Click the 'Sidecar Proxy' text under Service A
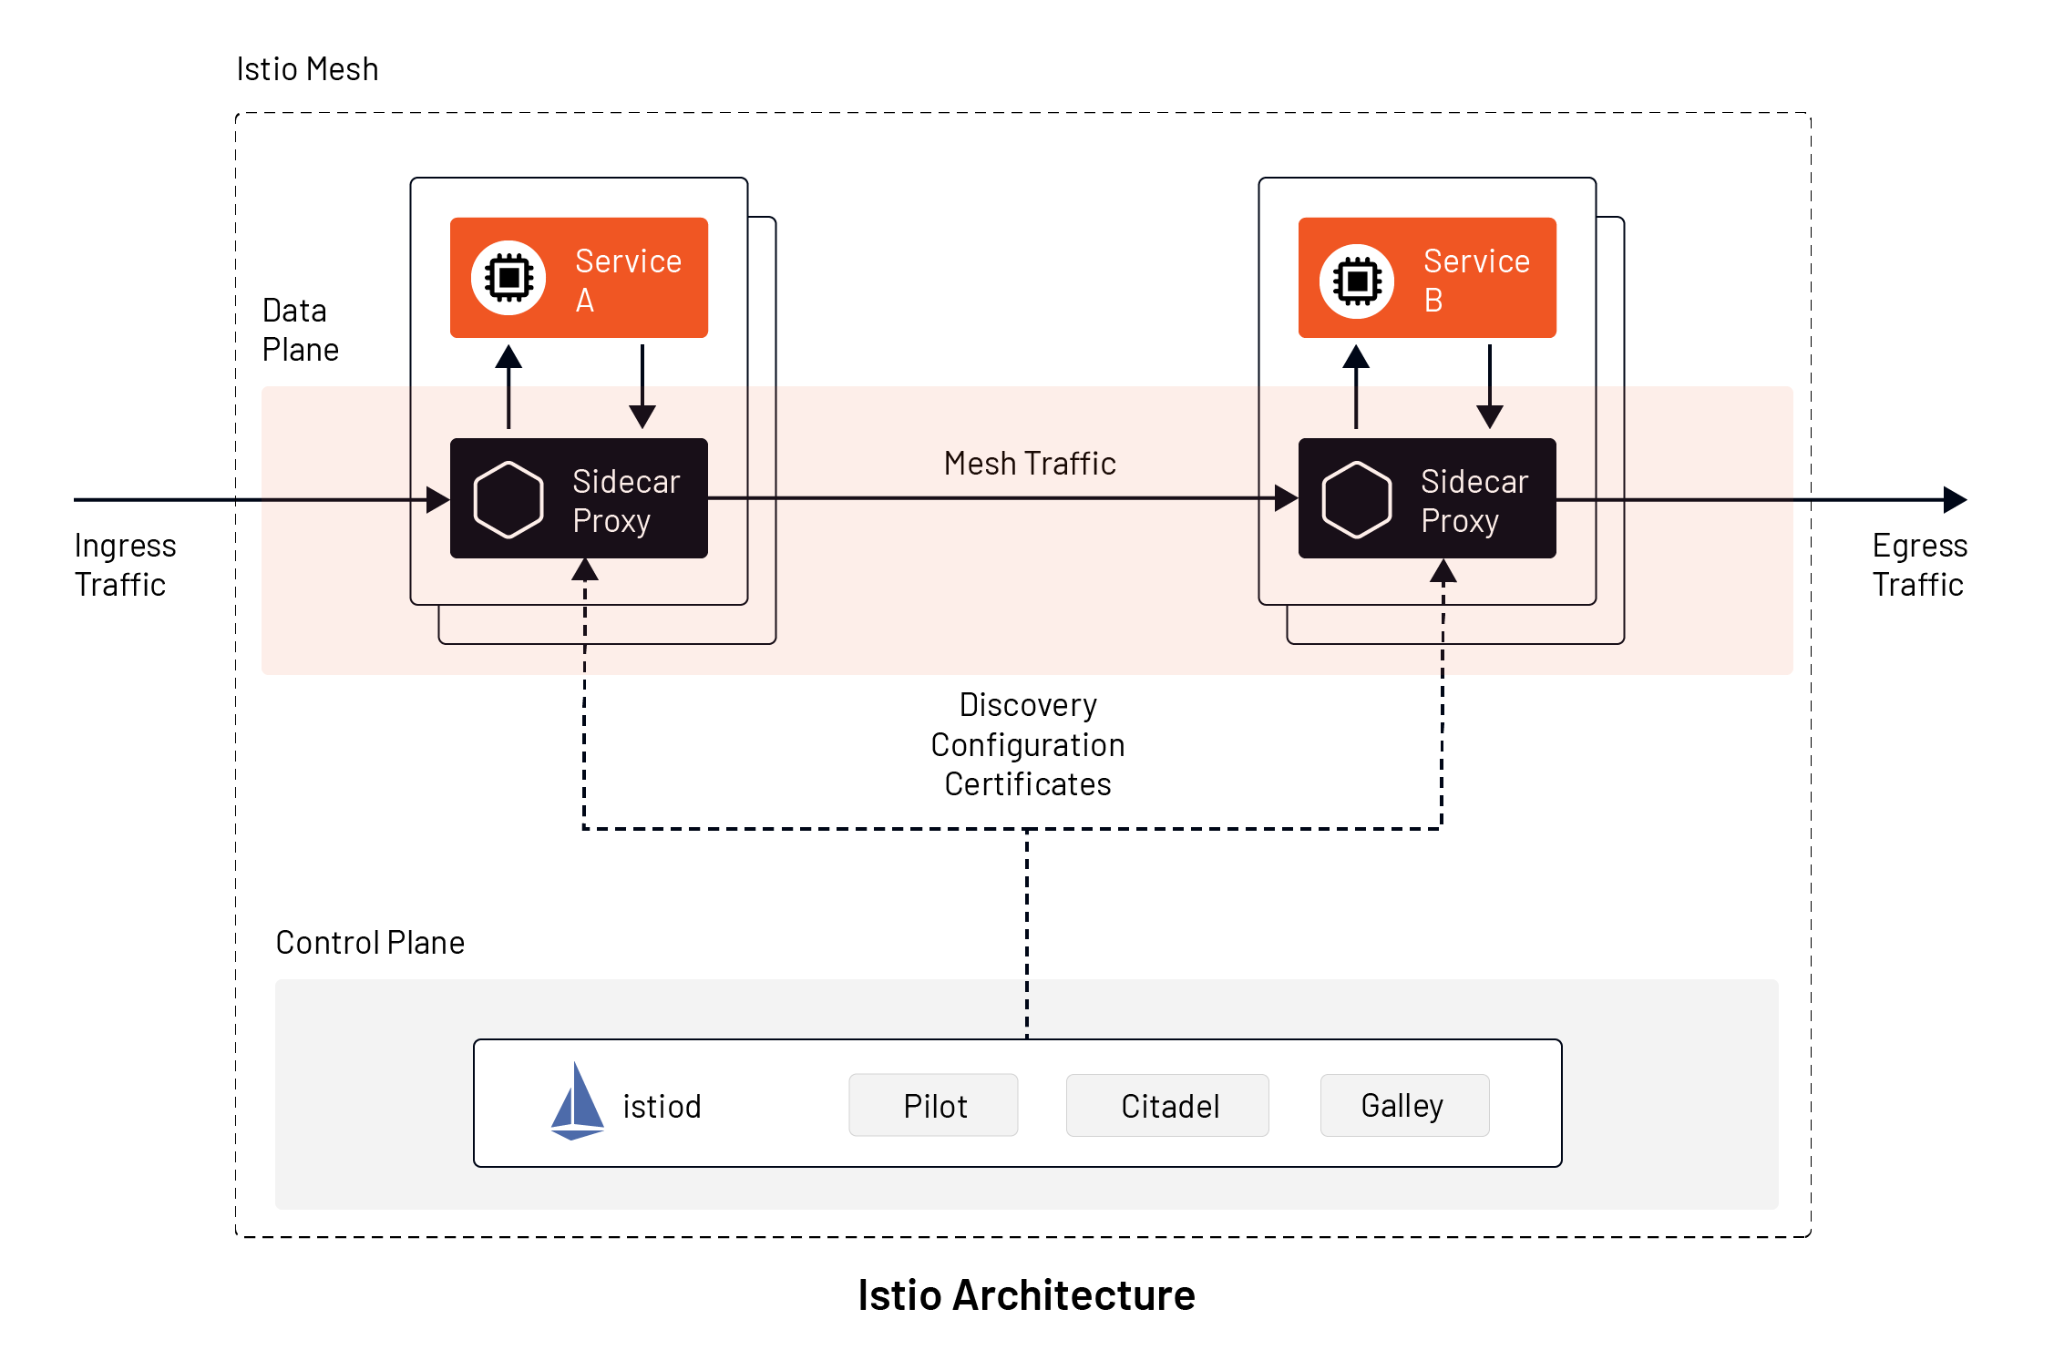This screenshot has height=1350, width=2054. point(626,501)
